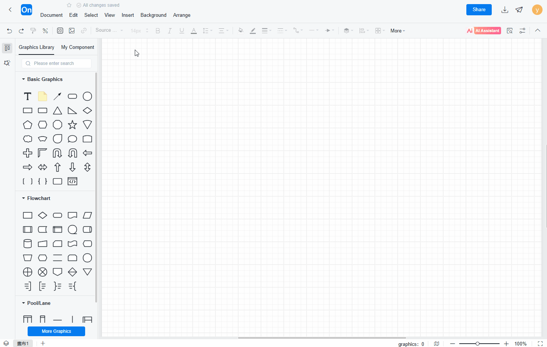The height and width of the screenshot is (347, 547).
Task: Collapse the Flowchart section
Action: tap(24, 198)
